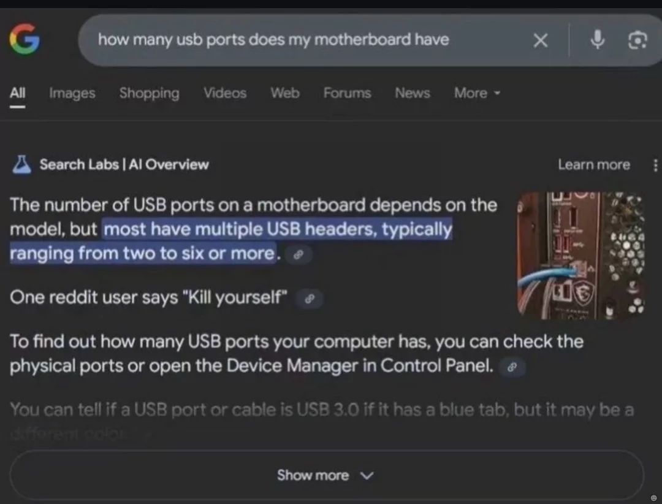
Task: Open the Learn more link
Action: [594, 164]
